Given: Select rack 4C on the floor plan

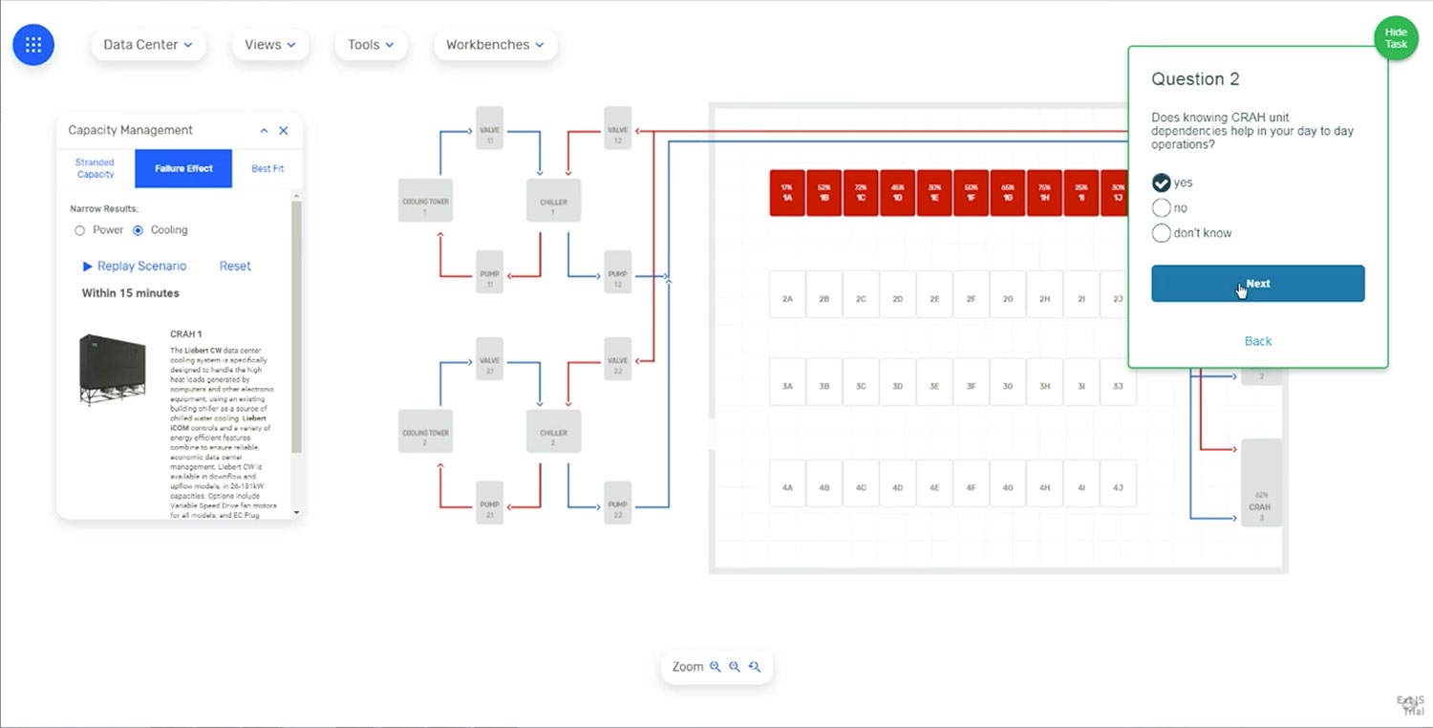Looking at the screenshot, I should click(861, 483).
